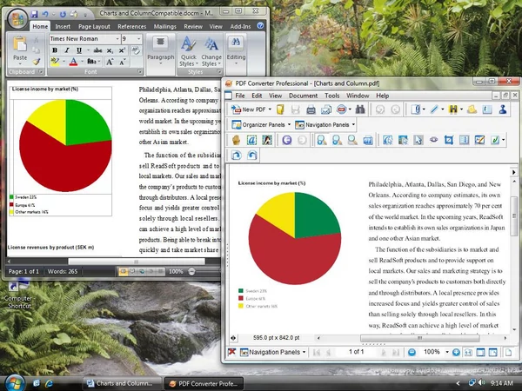Select the arrow pointer object tool in PDF toolbar
522x391 pixels.
418,140
